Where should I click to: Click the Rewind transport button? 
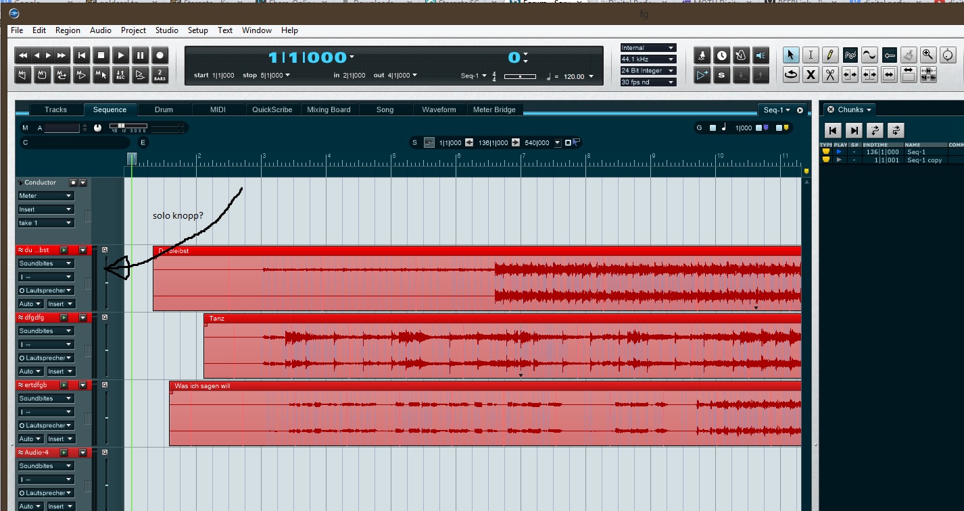[x=22, y=55]
